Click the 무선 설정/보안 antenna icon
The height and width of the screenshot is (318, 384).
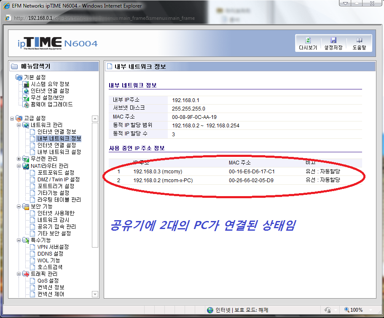tap(26, 98)
